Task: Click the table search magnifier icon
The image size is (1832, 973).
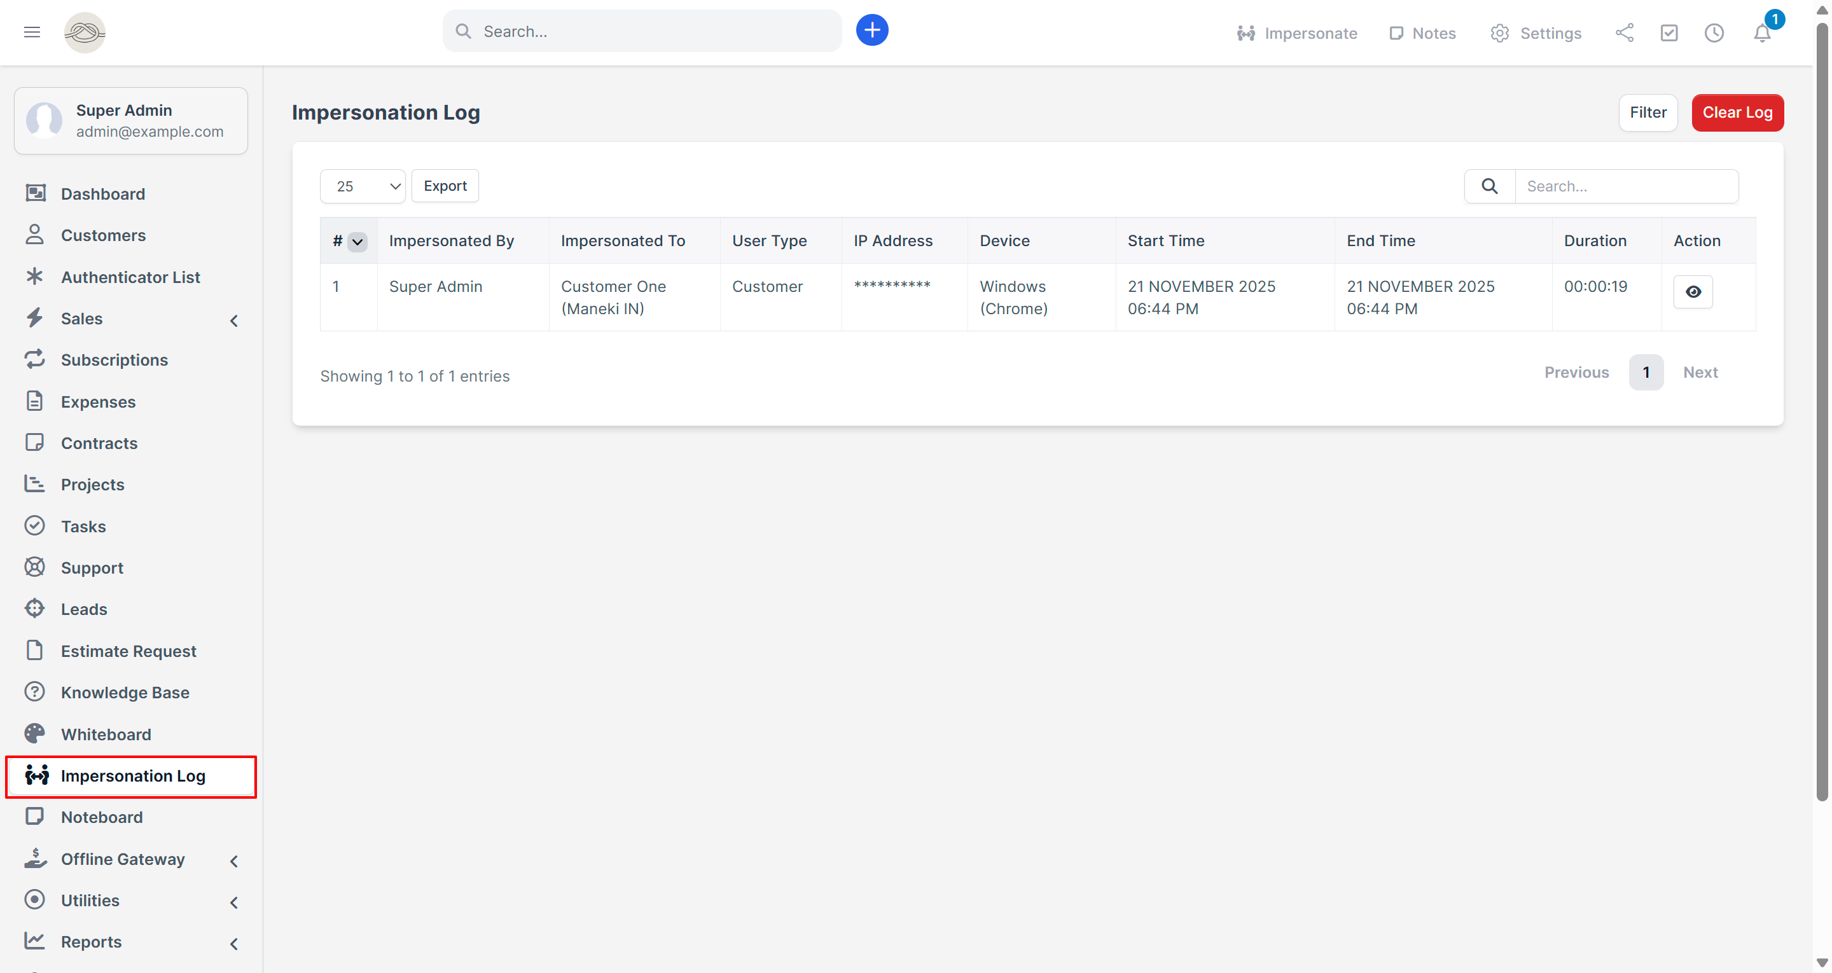Action: [x=1489, y=186]
